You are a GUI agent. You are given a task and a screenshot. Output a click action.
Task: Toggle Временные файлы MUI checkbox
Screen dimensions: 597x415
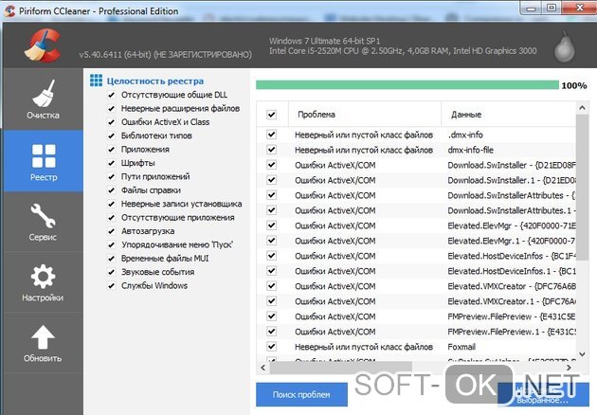point(111,259)
